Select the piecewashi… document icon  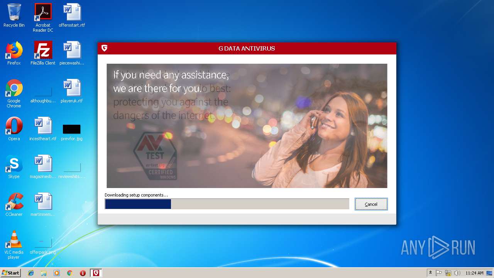72,53
